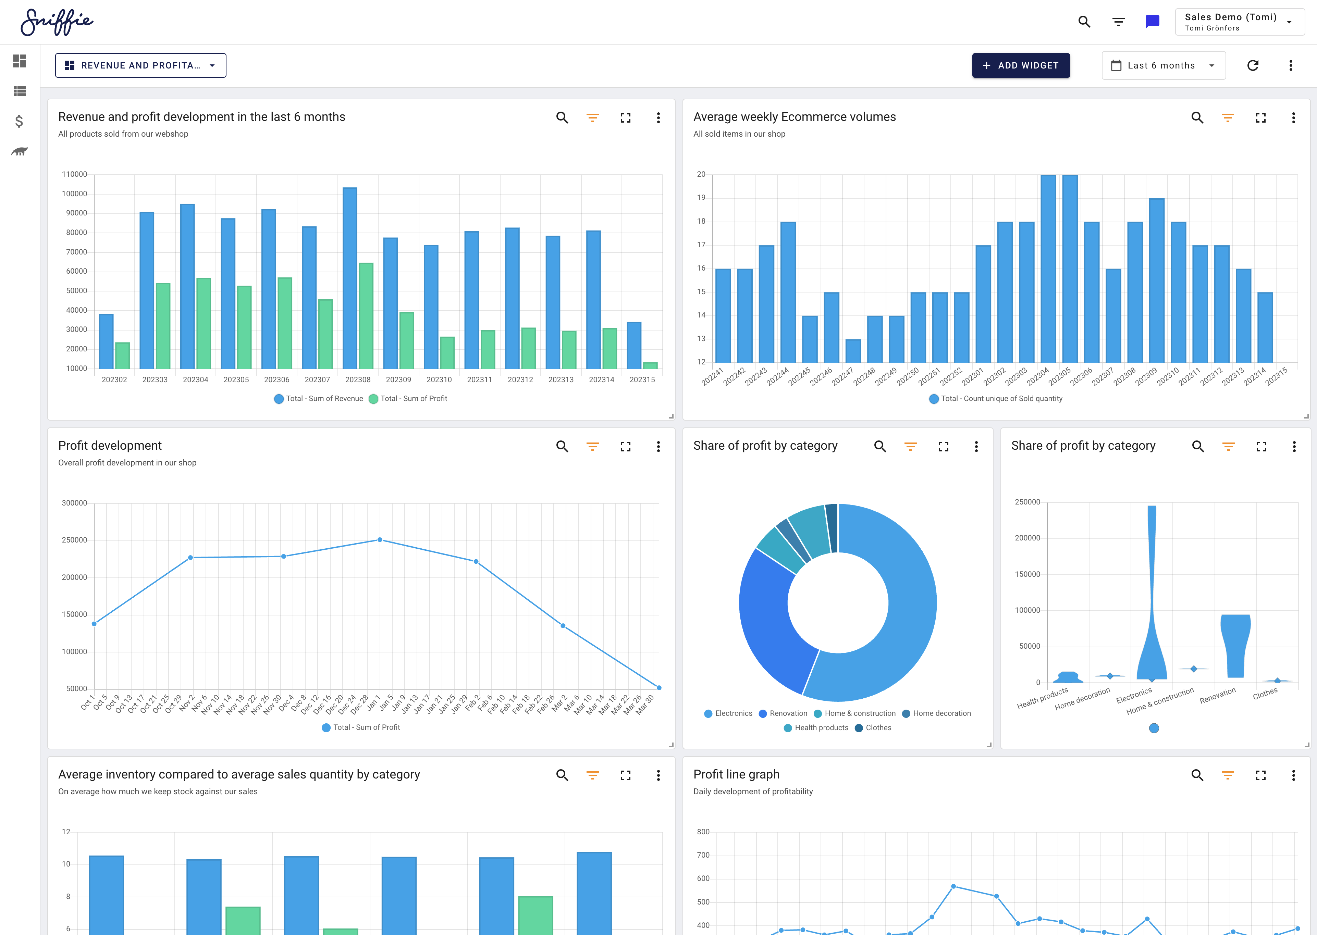Click the ADD WIDGET button
This screenshot has height=935, width=1317.
point(1021,65)
